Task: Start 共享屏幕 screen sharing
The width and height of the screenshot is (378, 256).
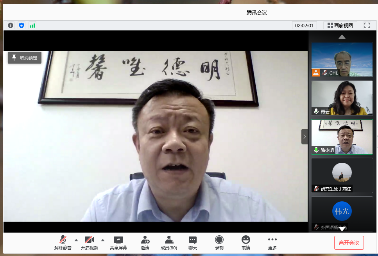Action: [118, 242]
